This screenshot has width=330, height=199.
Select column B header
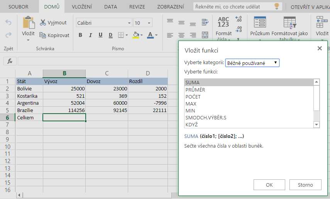tap(64, 73)
